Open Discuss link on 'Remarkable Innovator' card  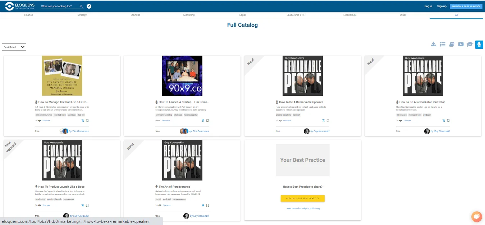click(407, 121)
